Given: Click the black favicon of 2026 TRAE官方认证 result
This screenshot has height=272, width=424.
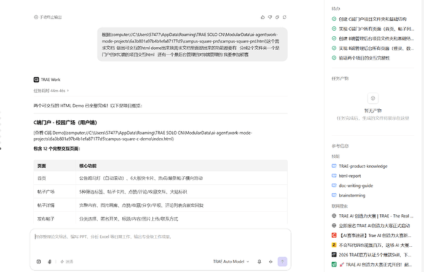Looking at the screenshot, I should (334, 255).
